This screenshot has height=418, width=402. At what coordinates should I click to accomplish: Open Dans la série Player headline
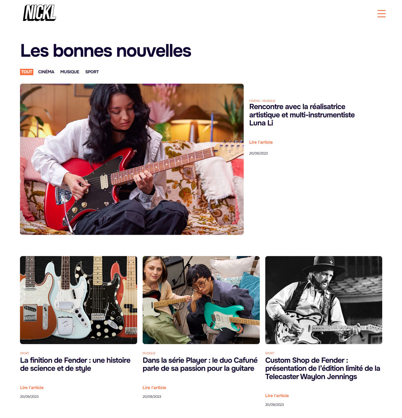tap(200, 364)
